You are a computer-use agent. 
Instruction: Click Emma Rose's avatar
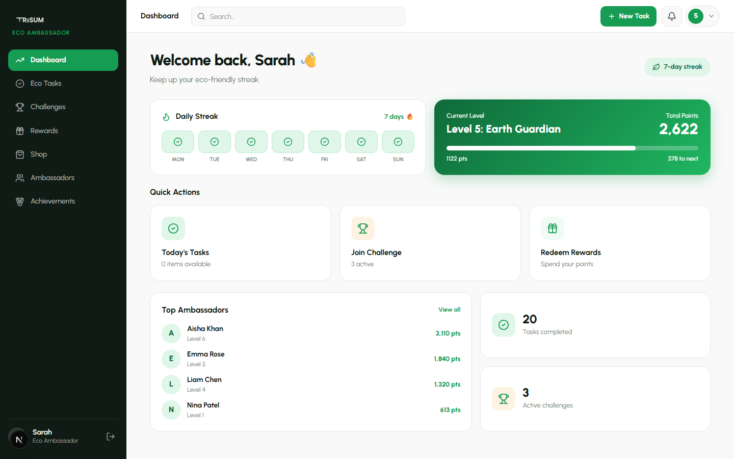(x=171, y=359)
